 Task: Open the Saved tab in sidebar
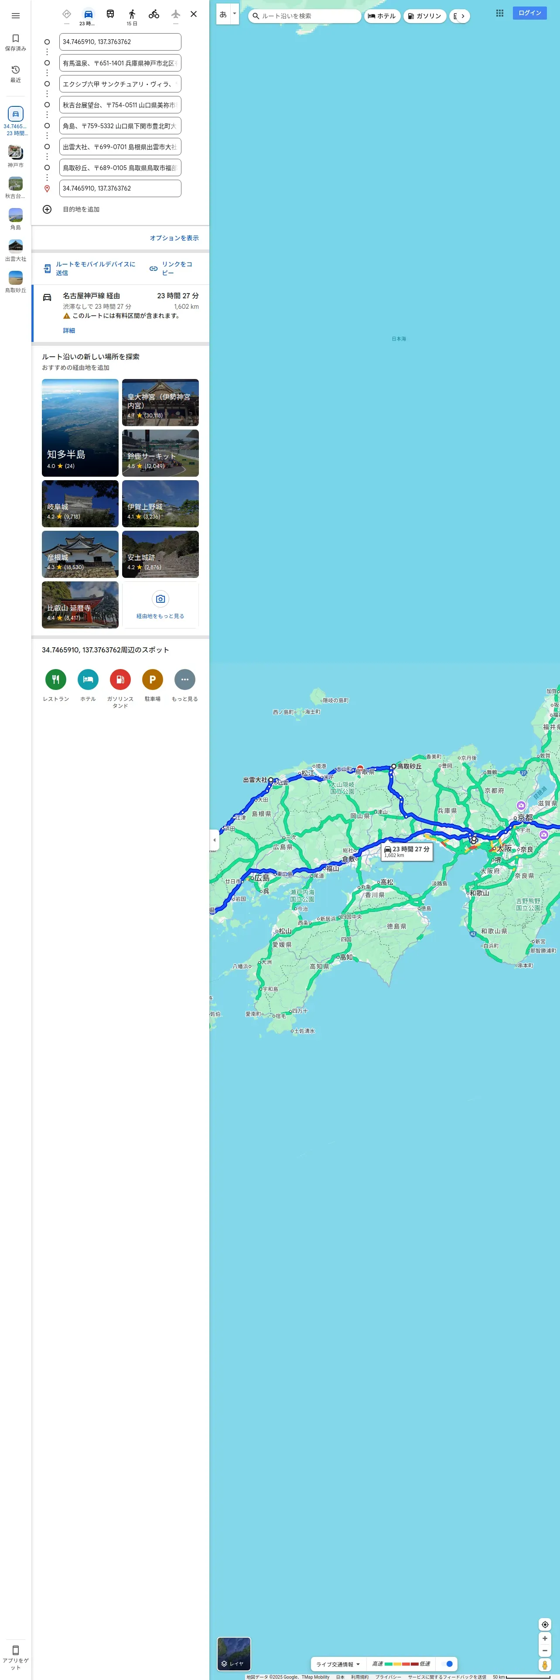(16, 42)
